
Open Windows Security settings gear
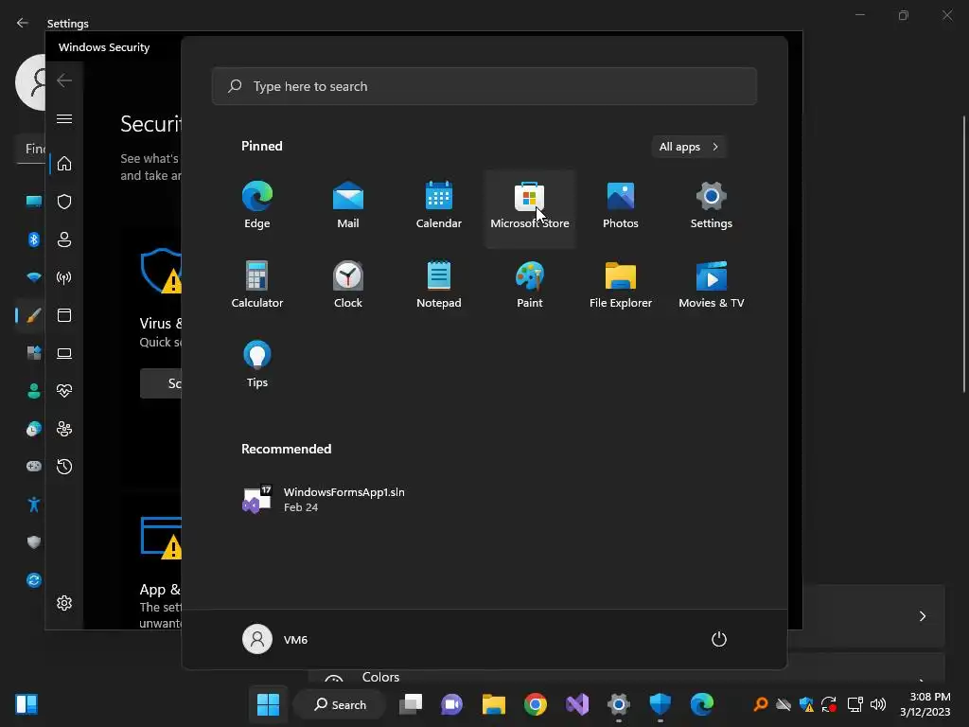click(x=64, y=603)
